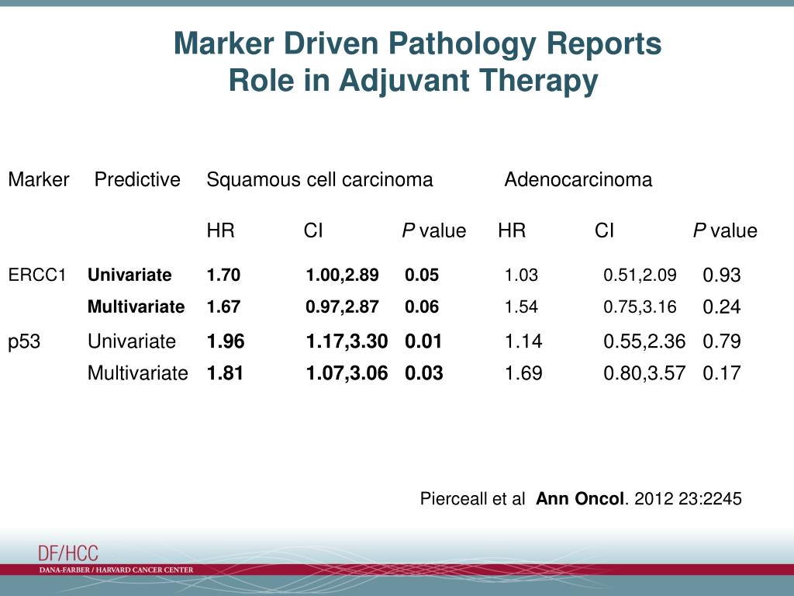Click adenocarcinoma HR value 1.69

[523, 373]
